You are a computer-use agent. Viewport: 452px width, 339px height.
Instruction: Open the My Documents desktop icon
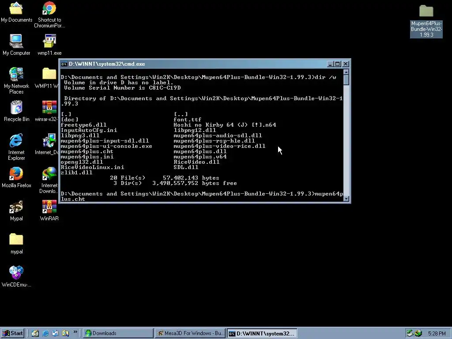click(16, 12)
